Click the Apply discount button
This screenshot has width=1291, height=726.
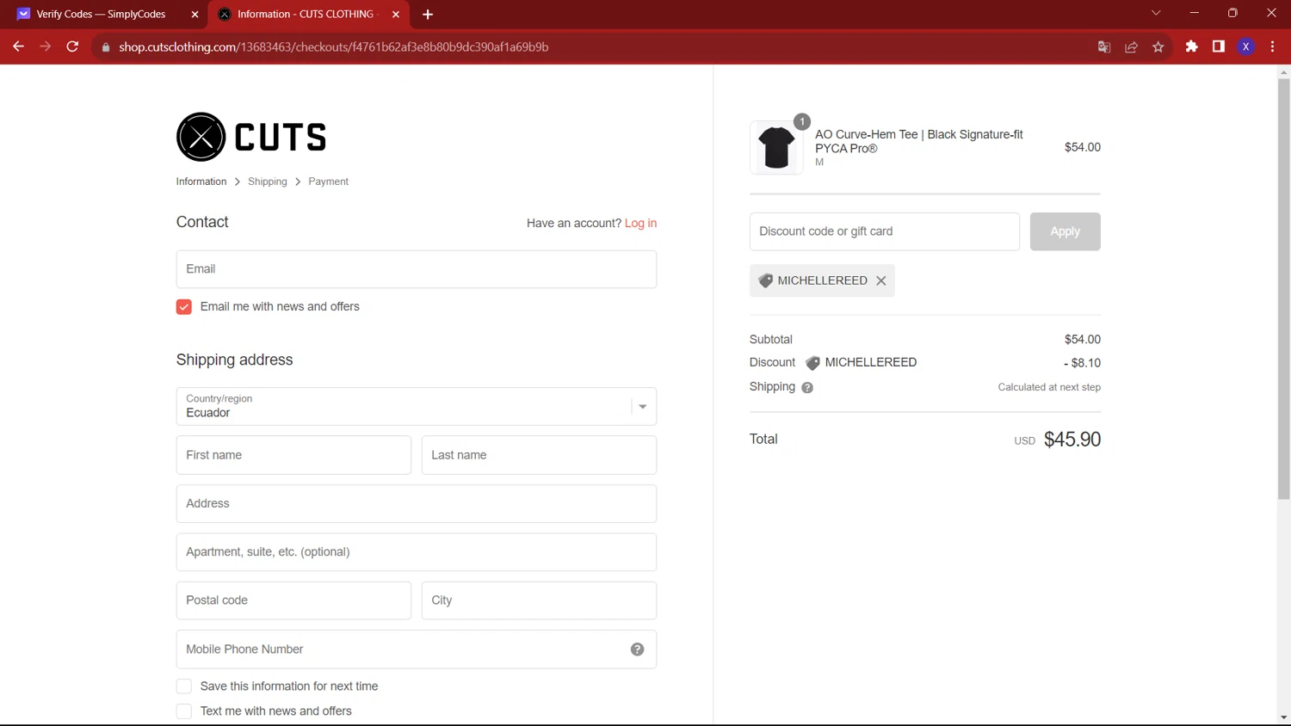1065,231
